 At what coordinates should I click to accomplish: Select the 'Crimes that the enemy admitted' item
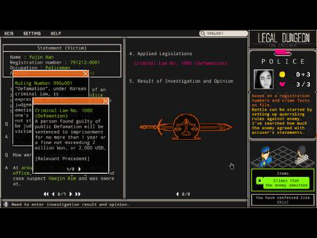tap(283, 183)
